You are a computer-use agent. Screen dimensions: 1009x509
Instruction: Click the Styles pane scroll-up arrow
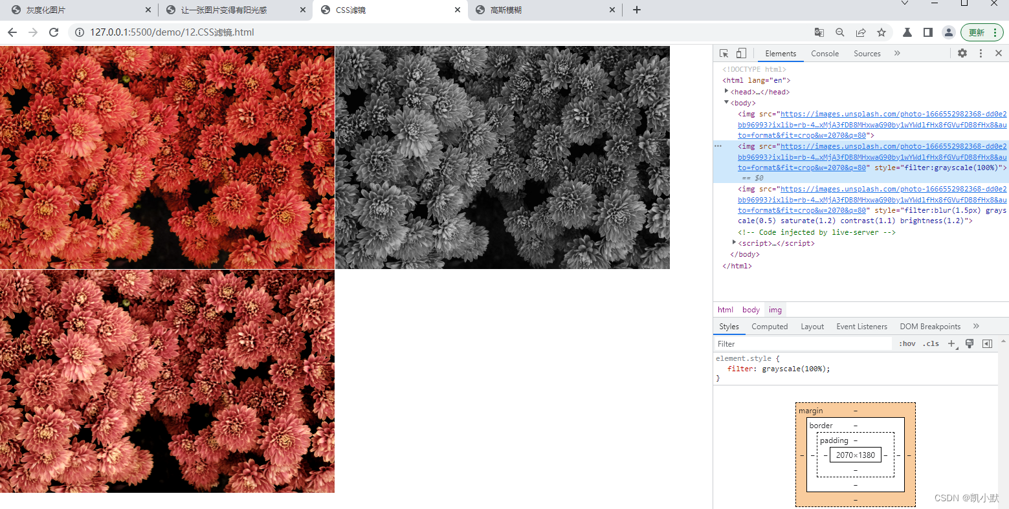click(1004, 340)
